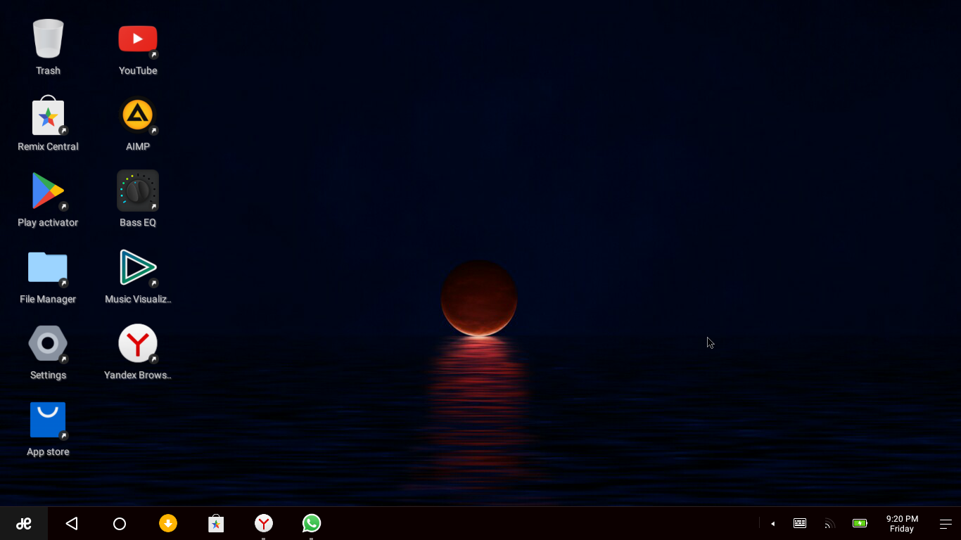Open Settings from the desktop
Viewport: 961px width, 540px height.
(x=48, y=344)
